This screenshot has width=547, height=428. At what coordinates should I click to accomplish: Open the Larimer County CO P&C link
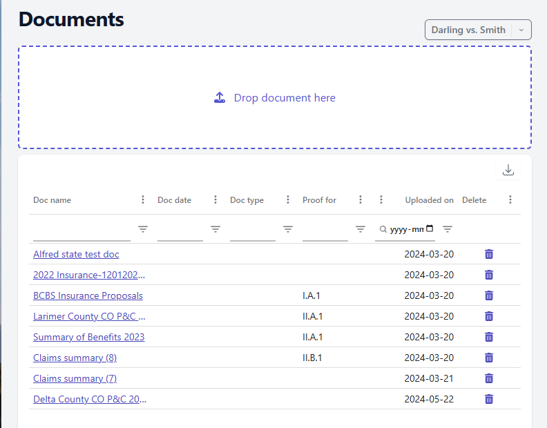pyautogui.click(x=89, y=316)
